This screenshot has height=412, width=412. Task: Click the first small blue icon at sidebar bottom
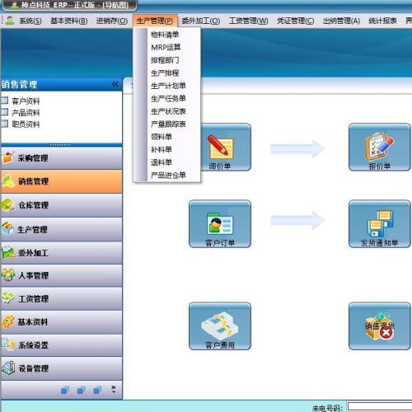pyautogui.click(x=65, y=390)
